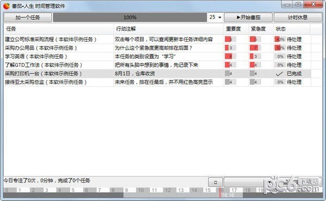Viewport: 326px width, 201px height.
Task: Click the tomato app icon in title bar
Action: (x=6, y=6)
